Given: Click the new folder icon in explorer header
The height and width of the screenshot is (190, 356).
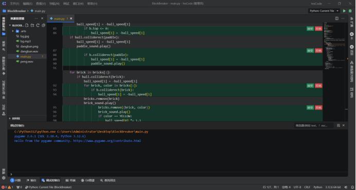Looking at the screenshot, I should pos(32,25).
